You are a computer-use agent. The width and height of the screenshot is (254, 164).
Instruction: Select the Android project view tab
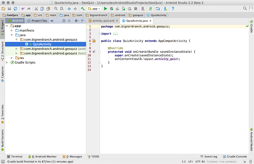[15, 21]
